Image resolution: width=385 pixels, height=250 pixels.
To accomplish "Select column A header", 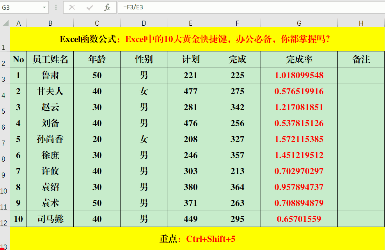I will (18, 23).
